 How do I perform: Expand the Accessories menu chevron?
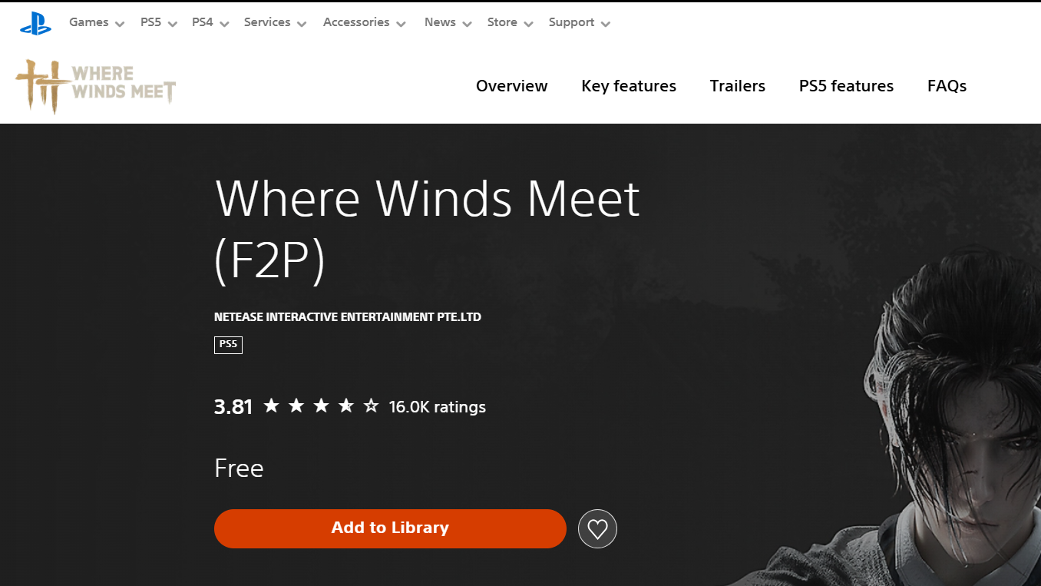401,25
